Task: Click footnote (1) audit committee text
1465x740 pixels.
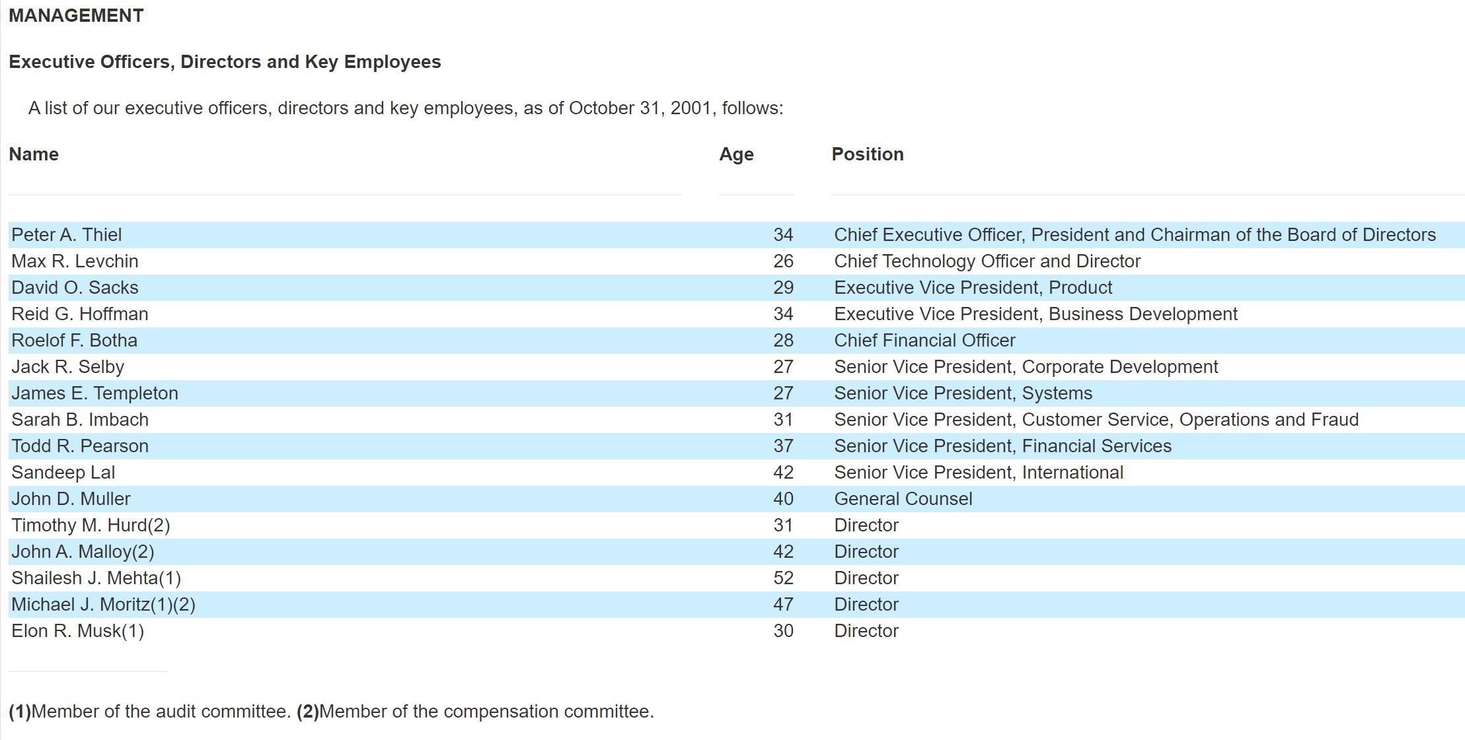Action: click(150, 712)
